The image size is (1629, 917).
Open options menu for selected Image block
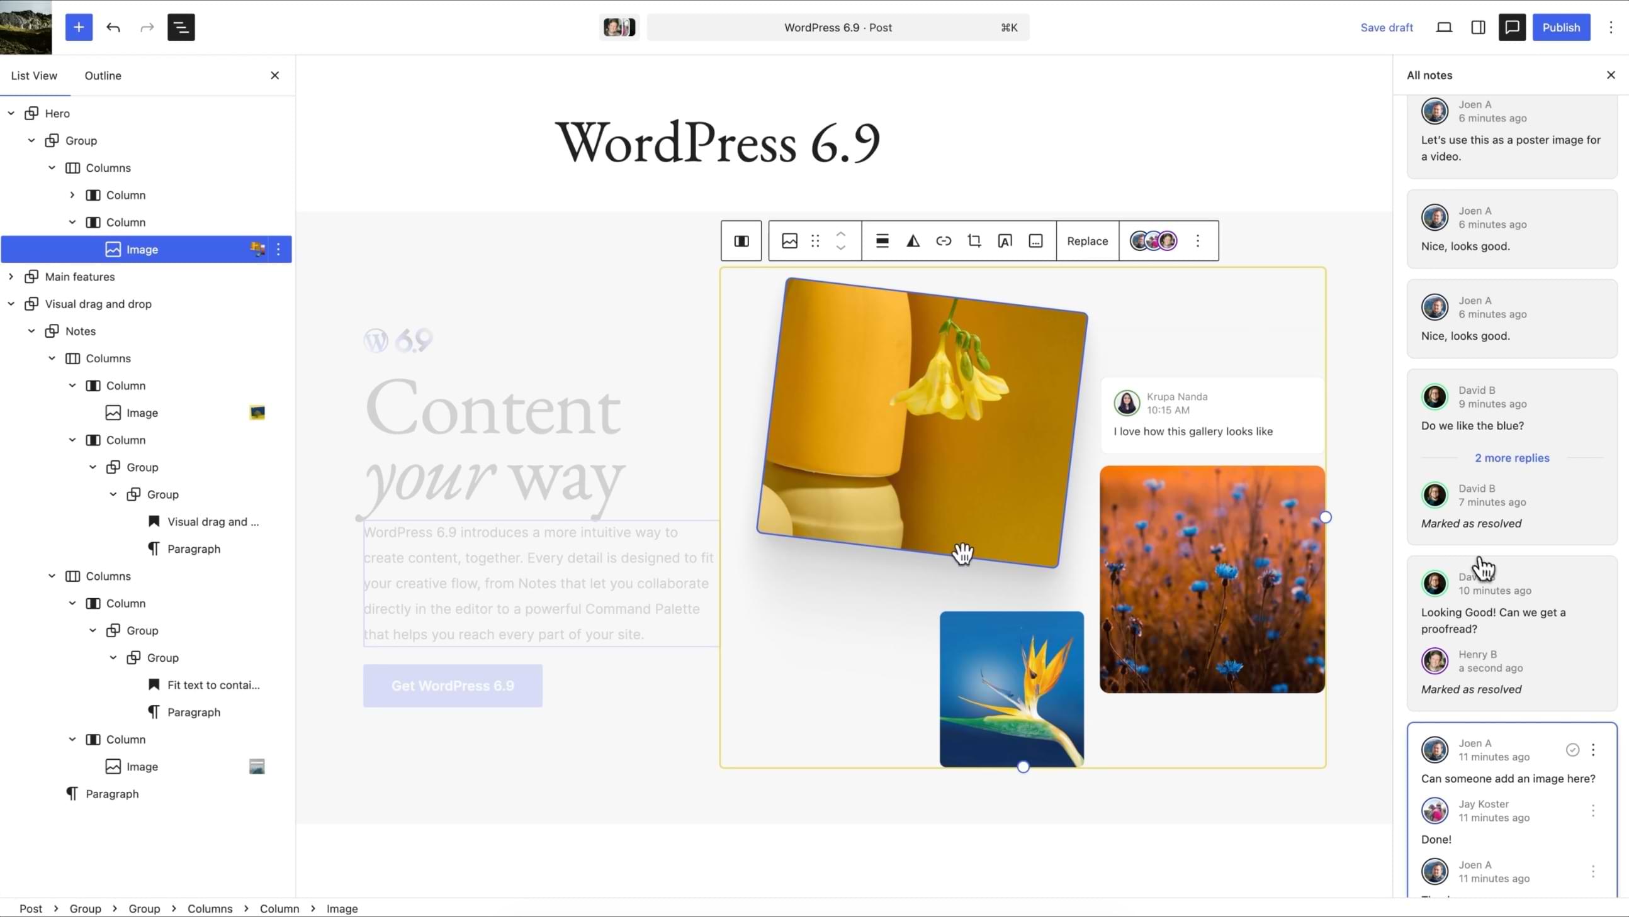(278, 250)
